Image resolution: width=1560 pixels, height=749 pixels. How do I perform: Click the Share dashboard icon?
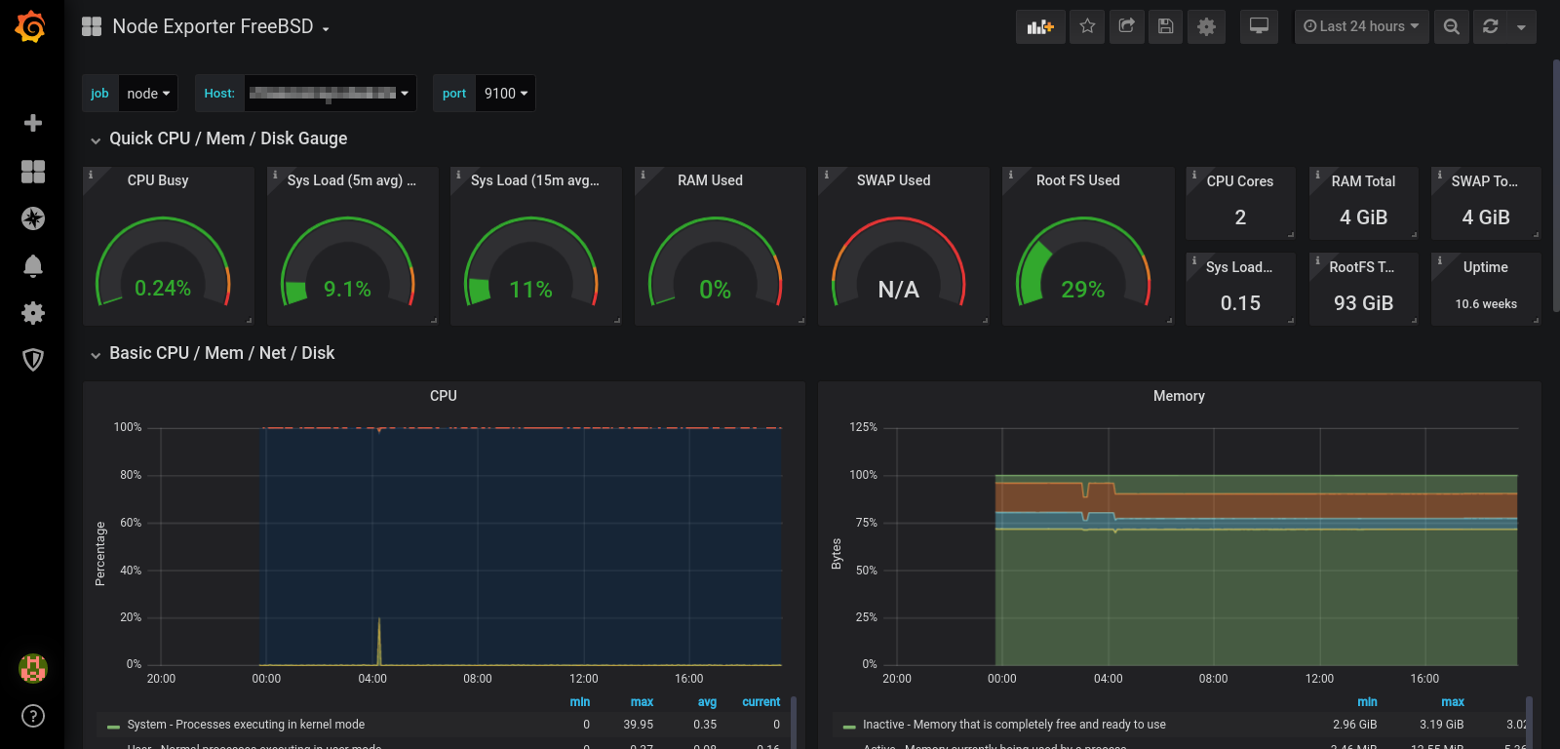(1126, 26)
